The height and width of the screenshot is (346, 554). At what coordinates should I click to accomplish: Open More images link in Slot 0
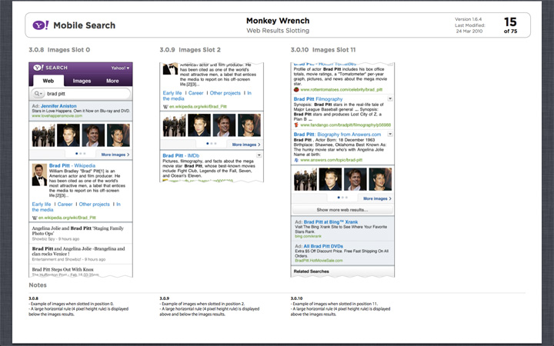115,155
